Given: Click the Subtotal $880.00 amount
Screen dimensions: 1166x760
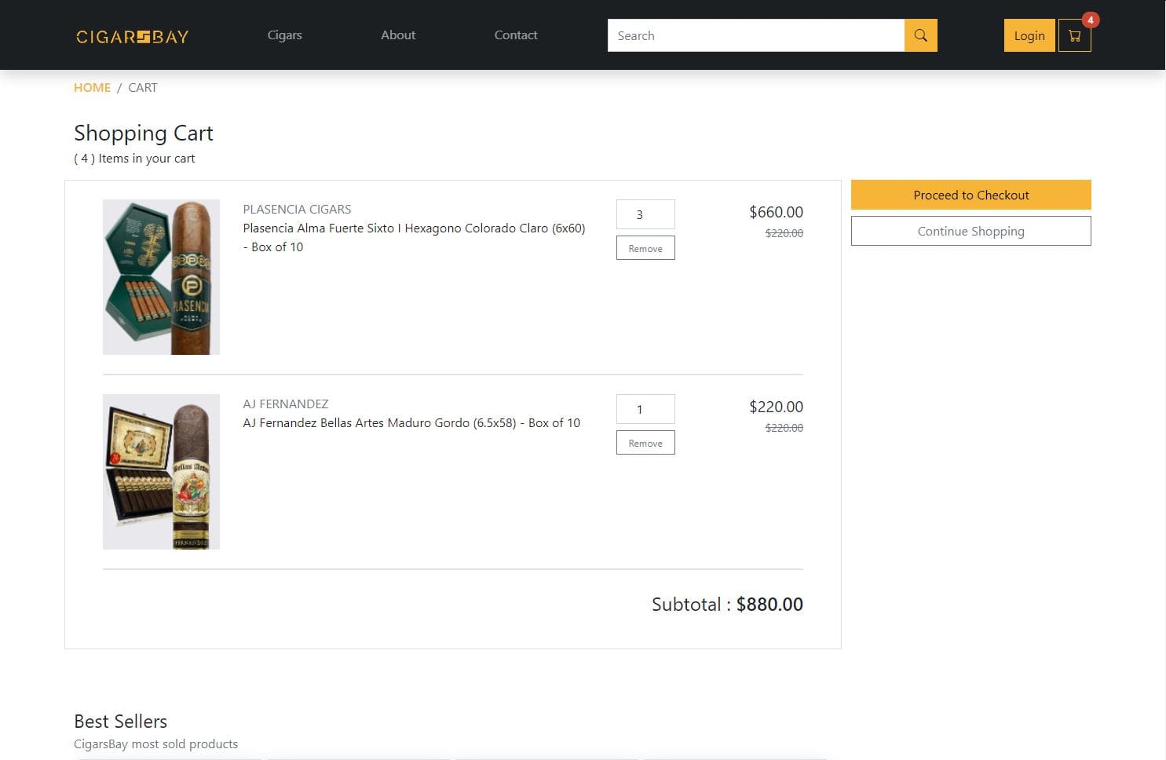Looking at the screenshot, I should click(769, 604).
